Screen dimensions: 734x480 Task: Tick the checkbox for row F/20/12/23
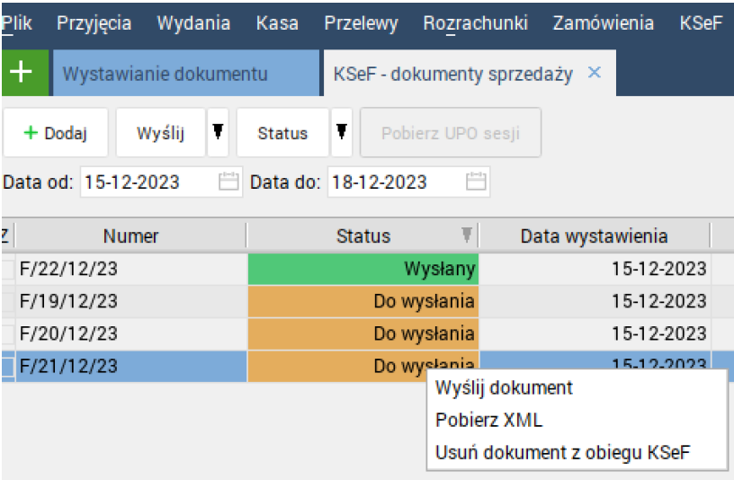(x=6, y=333)
